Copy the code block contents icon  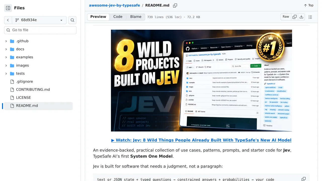pyautogui.click(x=304, y=179)
